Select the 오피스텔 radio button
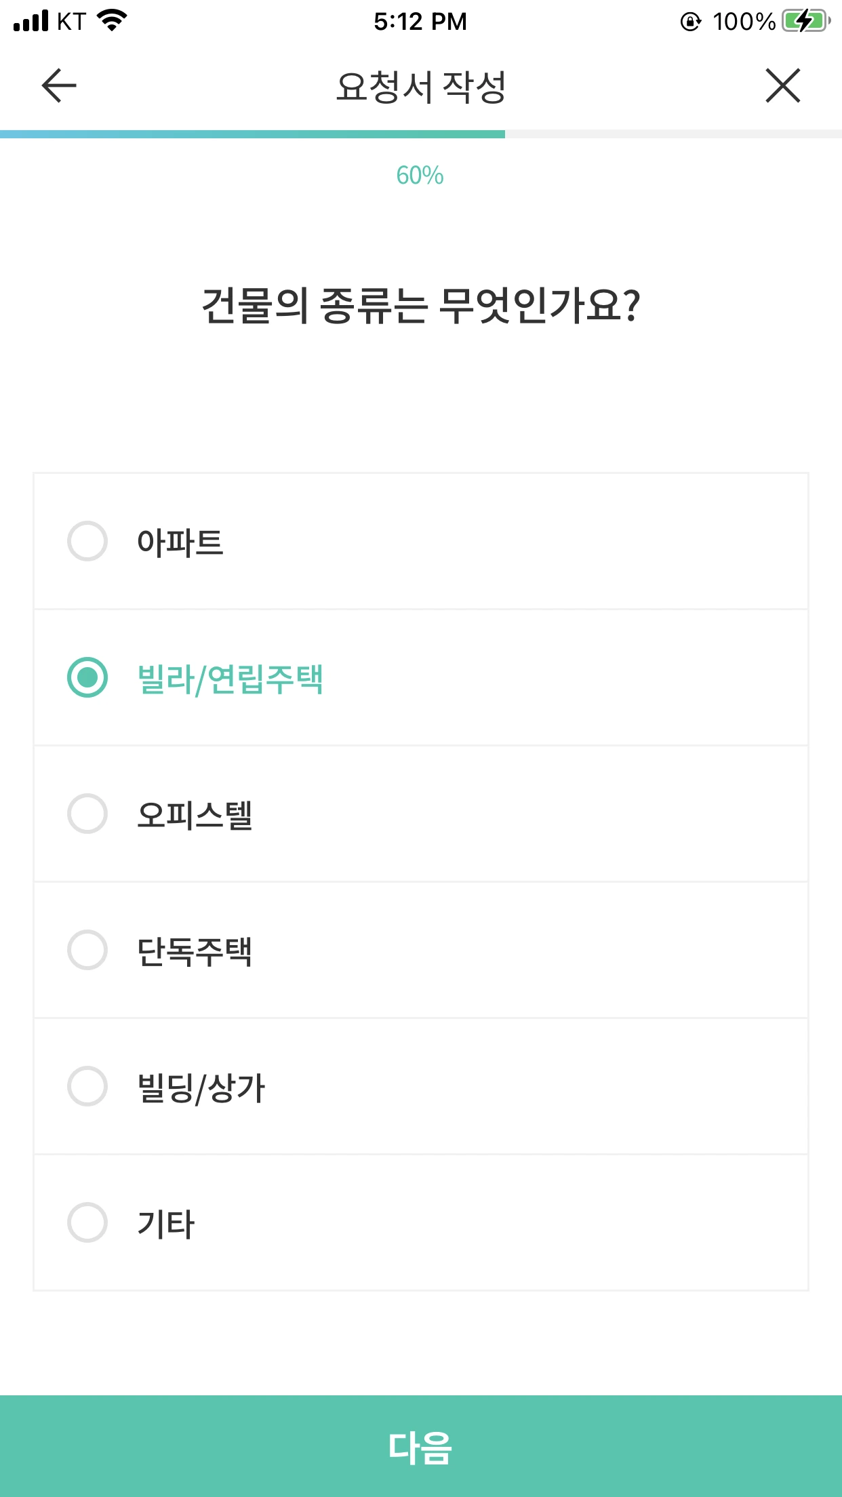This screenshot has height=1497, width=842. tap(87, 814)
